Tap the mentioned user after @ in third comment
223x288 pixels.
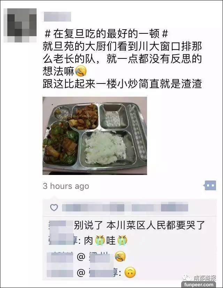(x=100, y=257)
